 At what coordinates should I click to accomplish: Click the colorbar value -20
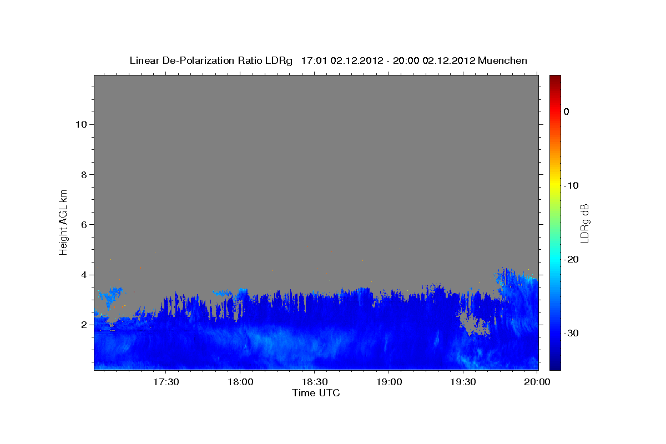(x=571, y=259)
